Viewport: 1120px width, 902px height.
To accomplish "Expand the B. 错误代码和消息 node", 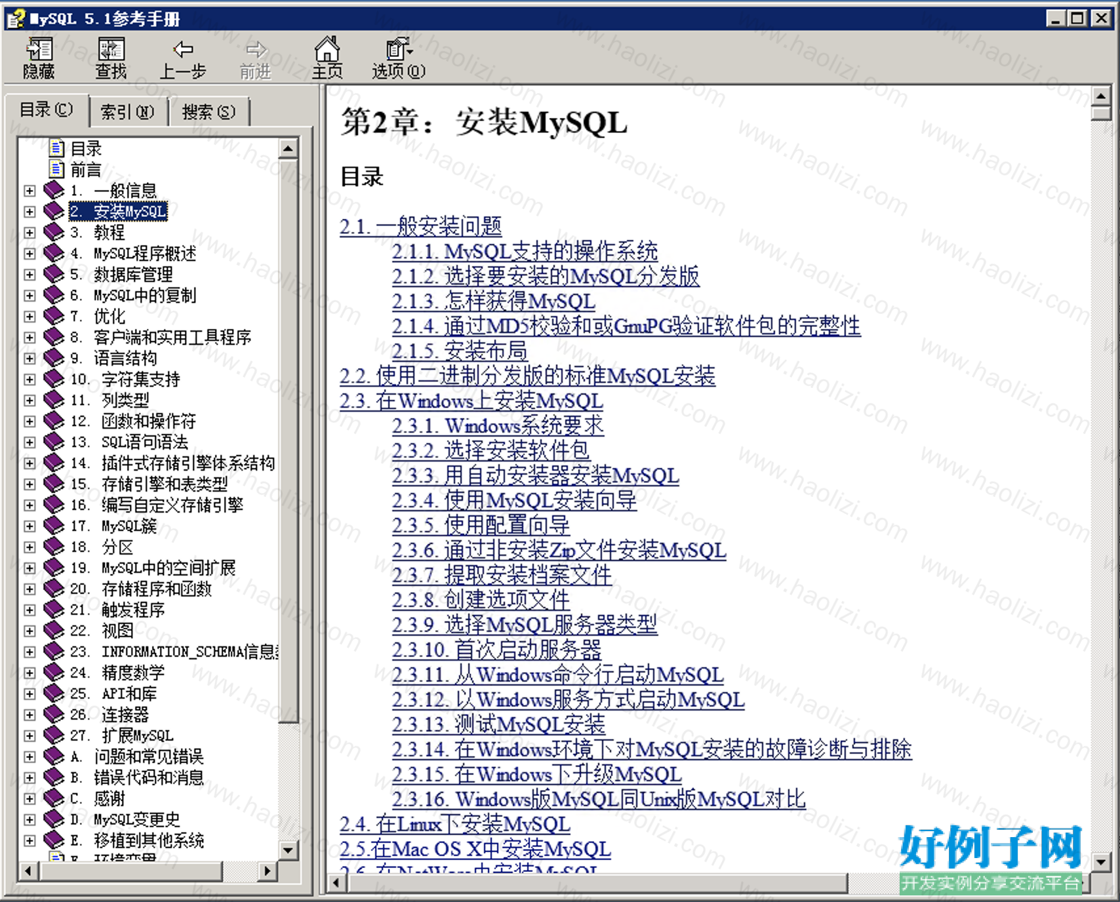I will 30,778.
